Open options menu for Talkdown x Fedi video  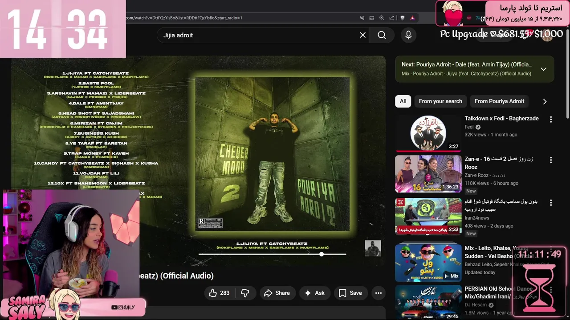pyautogui.click(x=551, y=120)
